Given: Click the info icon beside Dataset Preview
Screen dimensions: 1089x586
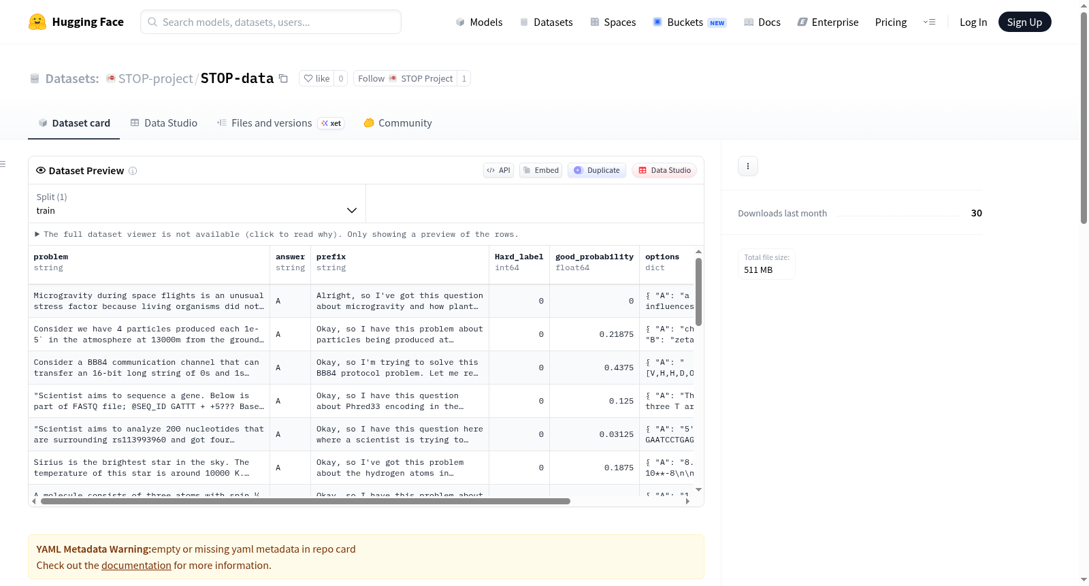Looking at the screenshot, I should point(133,171).
